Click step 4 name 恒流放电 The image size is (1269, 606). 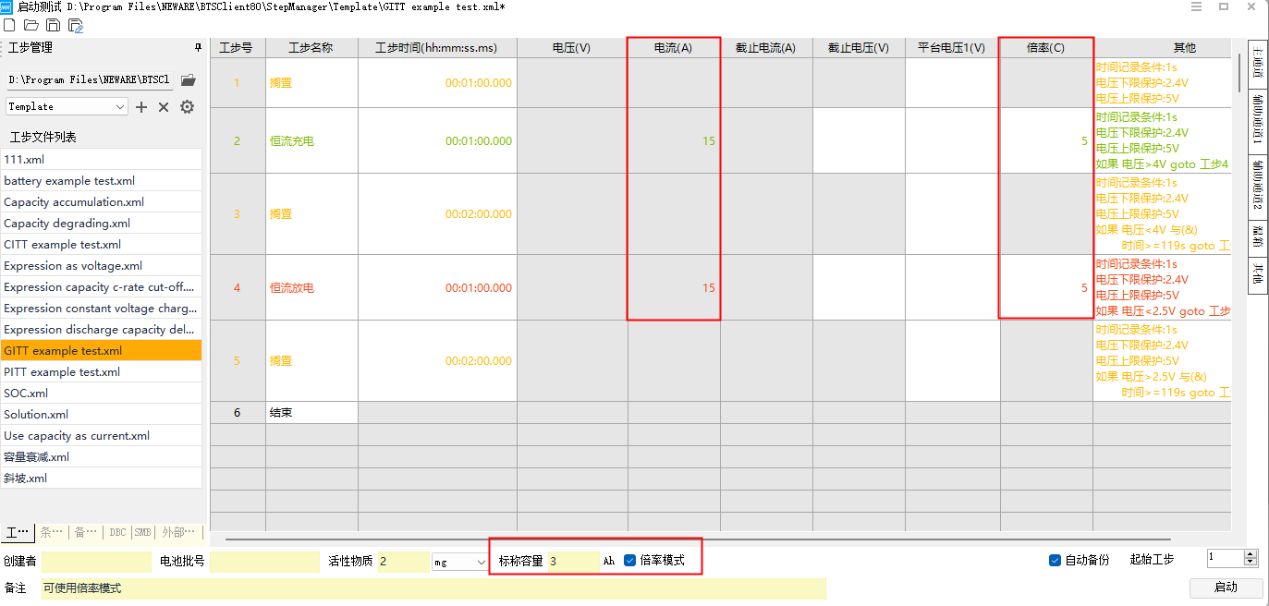tap(291, 288)
